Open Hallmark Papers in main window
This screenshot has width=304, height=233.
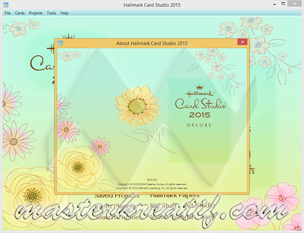tap(175, 195)
